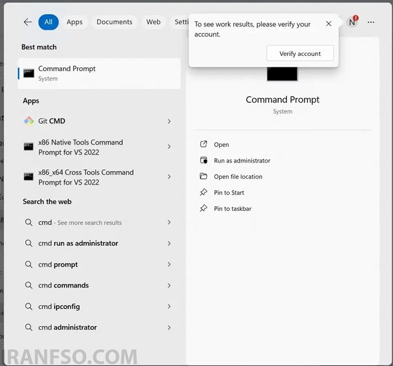
Task: Open x86 Native Tools Command Prompt result
Action: pyautogui.click(x=99, y=147)
